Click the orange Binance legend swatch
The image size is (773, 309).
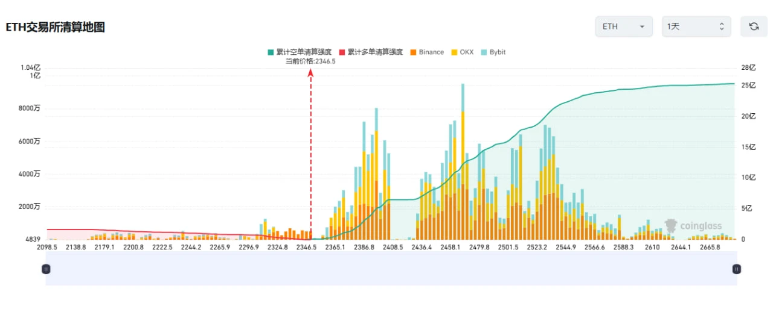point(412,52)
